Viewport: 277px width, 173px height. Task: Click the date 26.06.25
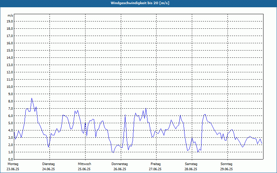[x=120, y=169]
